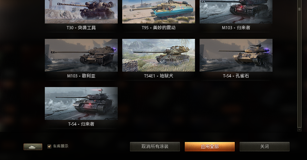Click the T-54 - 归来者 label text

81,124
